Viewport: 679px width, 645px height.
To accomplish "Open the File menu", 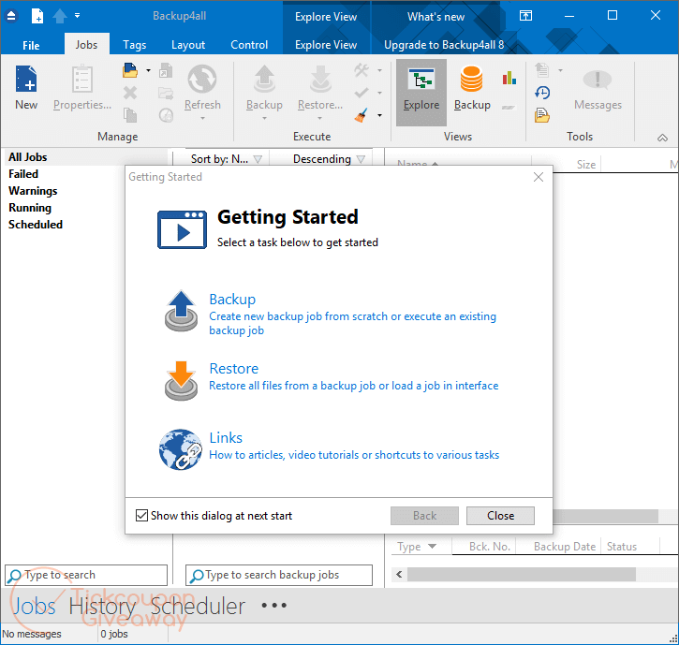I will pyautogui.click(x=31, y=45).
